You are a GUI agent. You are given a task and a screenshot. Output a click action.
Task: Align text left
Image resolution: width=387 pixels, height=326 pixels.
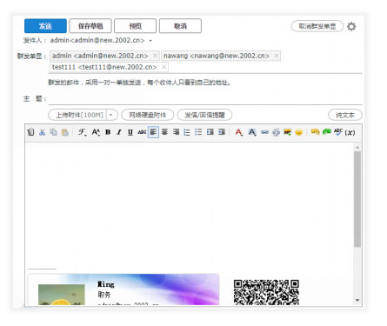[x=153, y=132]
